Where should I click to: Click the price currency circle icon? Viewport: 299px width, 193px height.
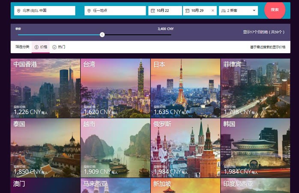(x=36, y=47)
